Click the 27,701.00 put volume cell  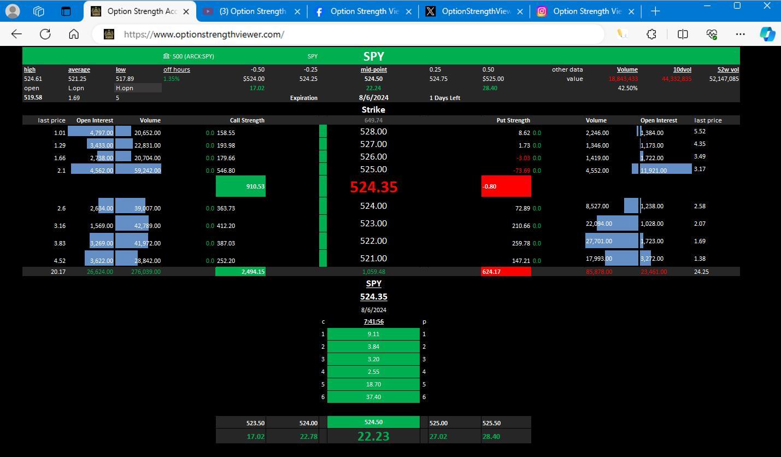click(x=611, y=241)
